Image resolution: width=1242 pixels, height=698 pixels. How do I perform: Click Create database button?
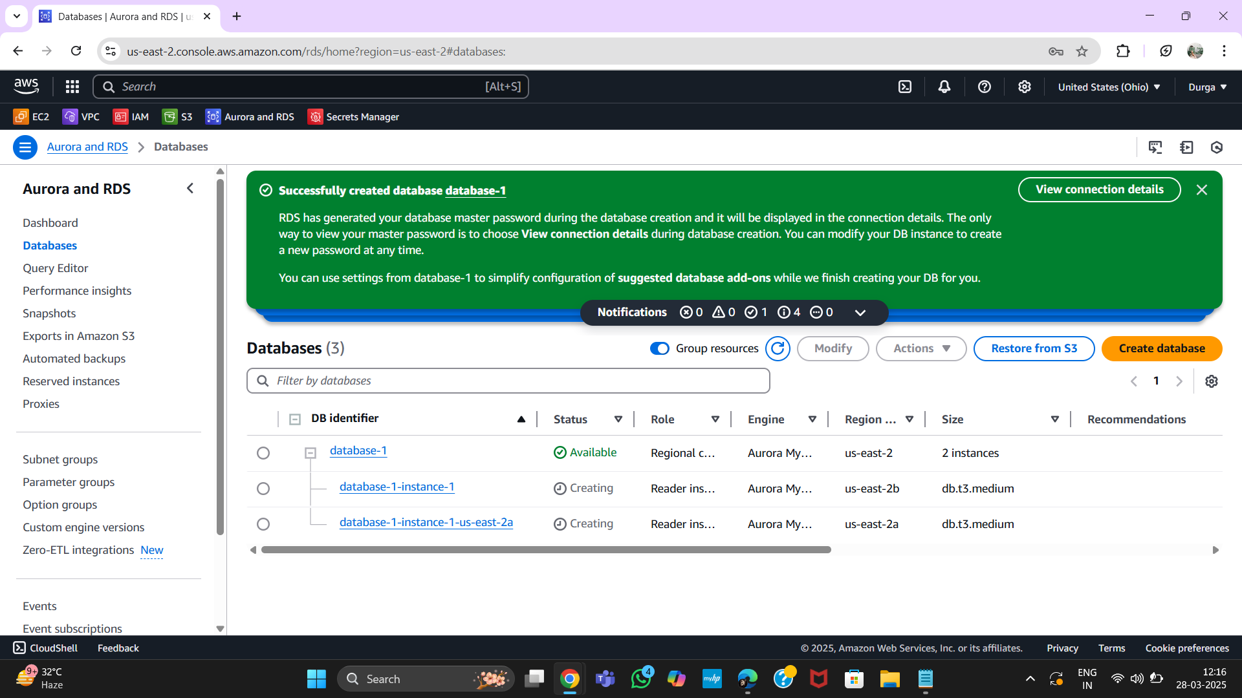(1162, 348)
